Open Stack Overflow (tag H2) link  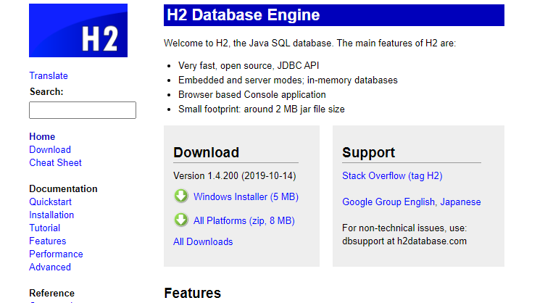click(x=392, y=175)
